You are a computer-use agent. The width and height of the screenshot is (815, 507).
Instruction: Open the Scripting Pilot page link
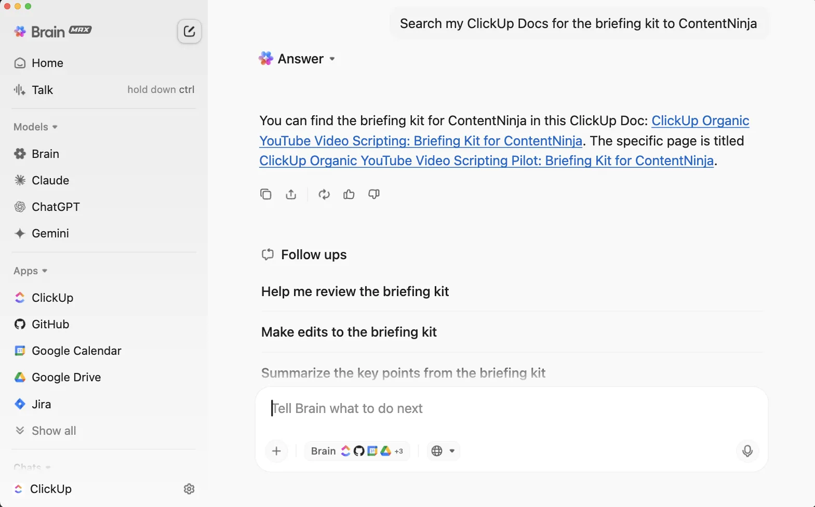pyautogui.click(x=486, y=161)
